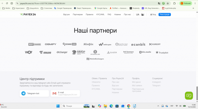Open the OBMIFY partner logo
The height and width of the screenshot is (109, 198).
pos(51,44)
